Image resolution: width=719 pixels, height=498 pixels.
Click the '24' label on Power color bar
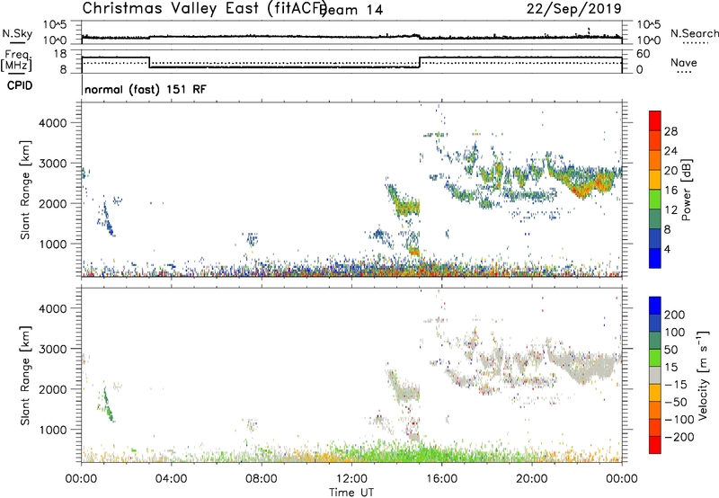coord(670,151)
